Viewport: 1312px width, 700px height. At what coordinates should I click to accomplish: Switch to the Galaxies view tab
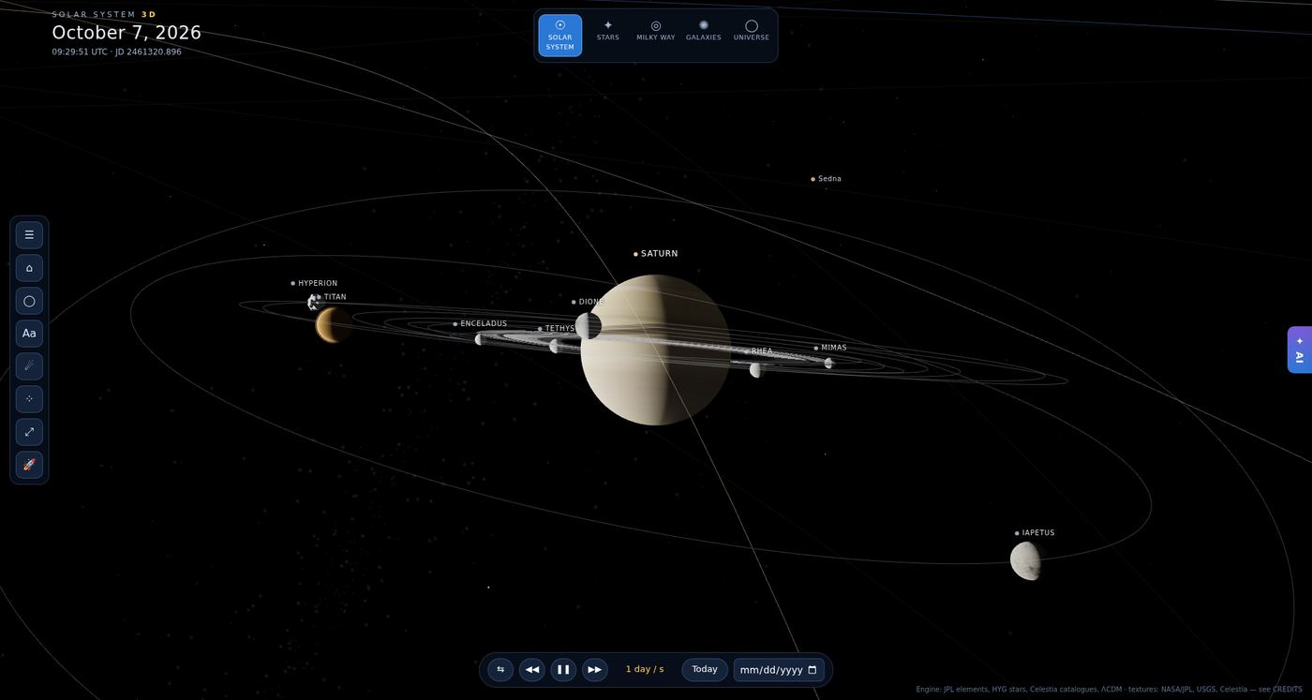pyautogui.click(x=704, y=31)
